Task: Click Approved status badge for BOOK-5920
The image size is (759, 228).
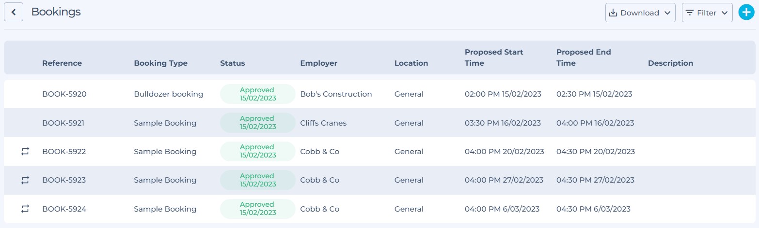Action: pos(258,94)
